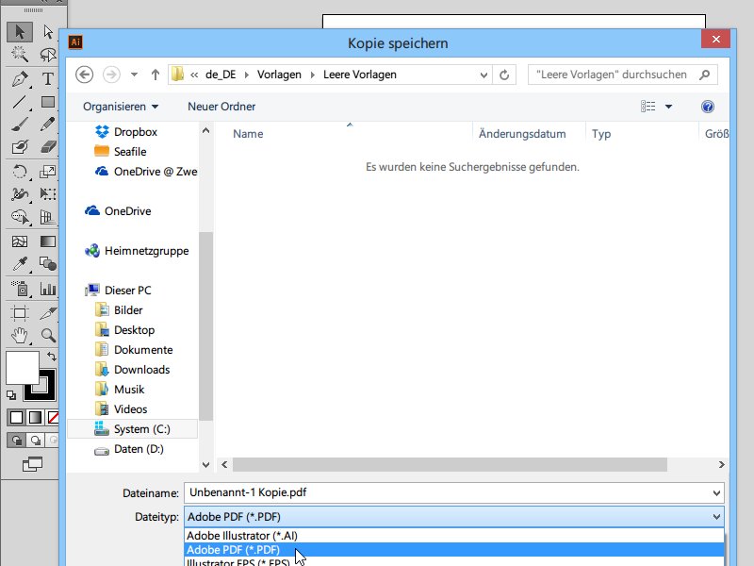Expand the address bar path dropdown
This screenshot has height=566, width=754.
click(484, 75)
